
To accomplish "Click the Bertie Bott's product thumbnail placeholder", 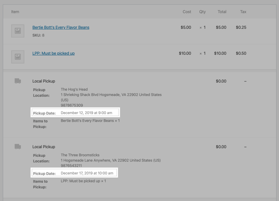I will (x=18, y=31).
